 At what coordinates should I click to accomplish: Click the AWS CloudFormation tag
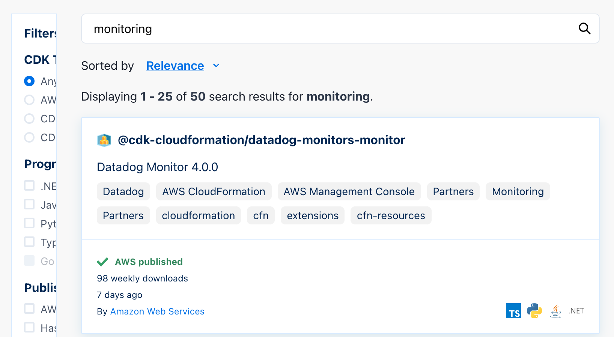(214, 191)
